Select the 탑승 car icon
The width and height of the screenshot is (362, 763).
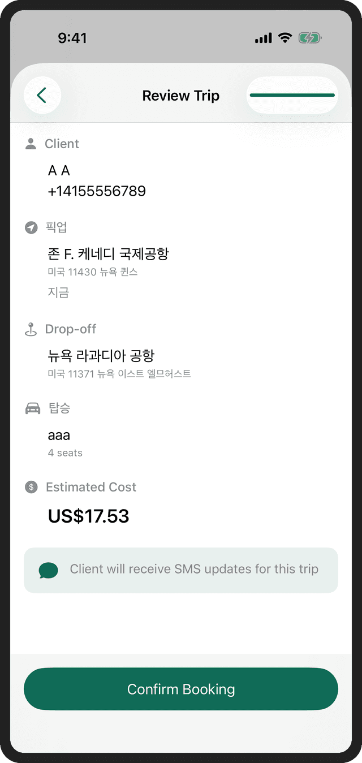point(32,408)
